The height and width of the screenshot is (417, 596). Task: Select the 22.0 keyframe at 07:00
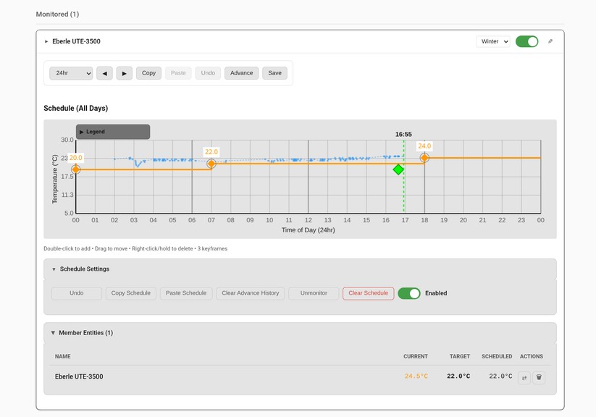(x=211, y=164)
